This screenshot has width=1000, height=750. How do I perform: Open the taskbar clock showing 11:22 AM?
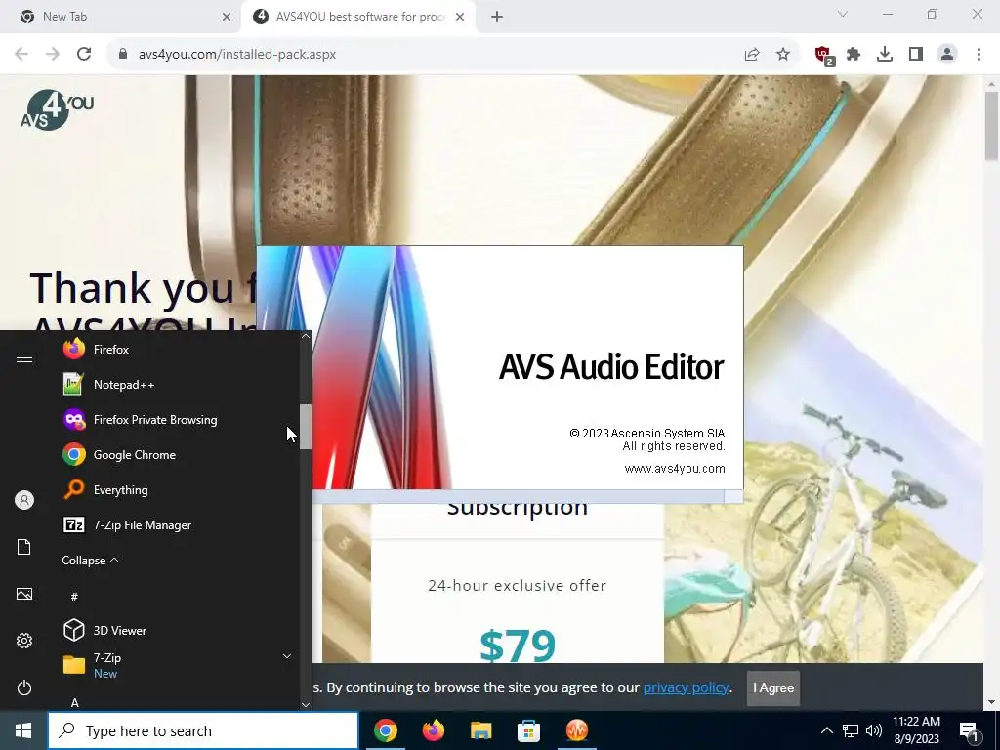(x=916, y=730)
